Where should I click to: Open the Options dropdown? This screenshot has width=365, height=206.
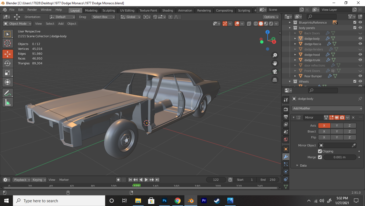tap(271, 17)
